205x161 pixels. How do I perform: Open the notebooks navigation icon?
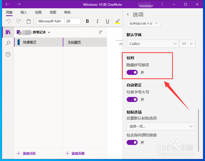coord(8,32)
